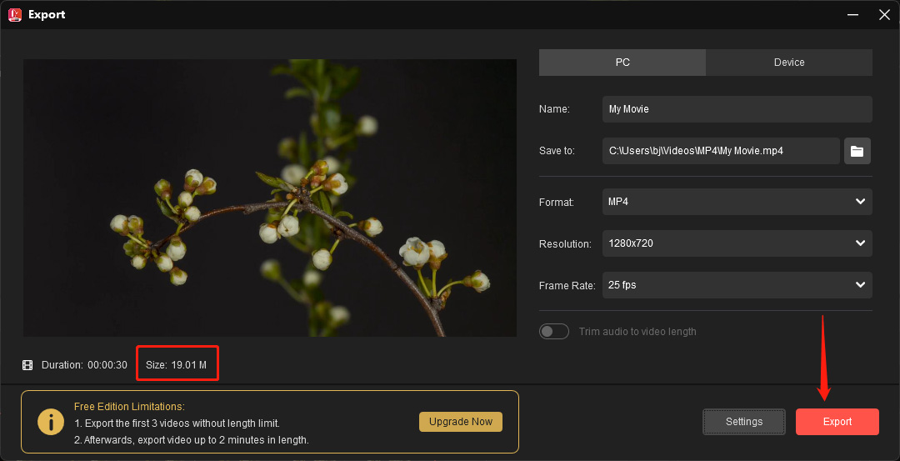
Task: Click the Frame Rate: label
Action: pos(567,285)
